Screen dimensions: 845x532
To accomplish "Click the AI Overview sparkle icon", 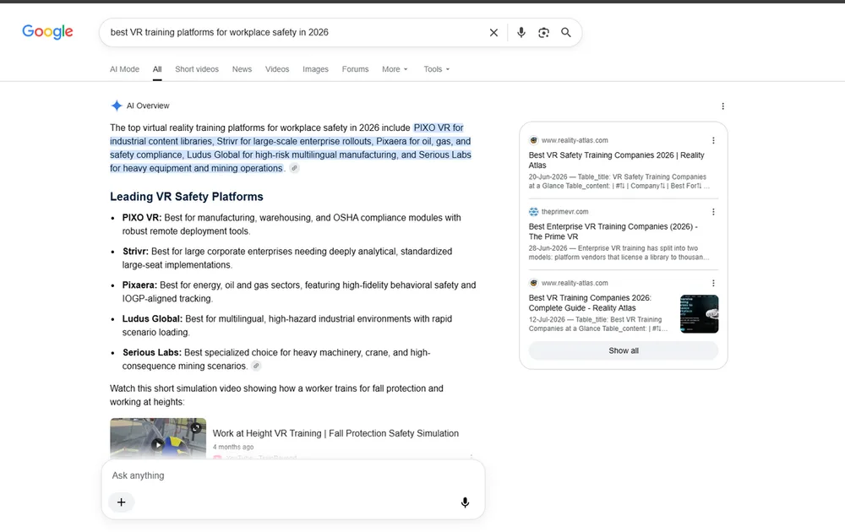I will click(117, 106).
